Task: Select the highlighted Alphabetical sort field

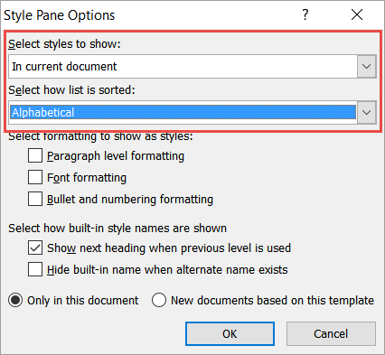Action: click(x=183, y=113)
